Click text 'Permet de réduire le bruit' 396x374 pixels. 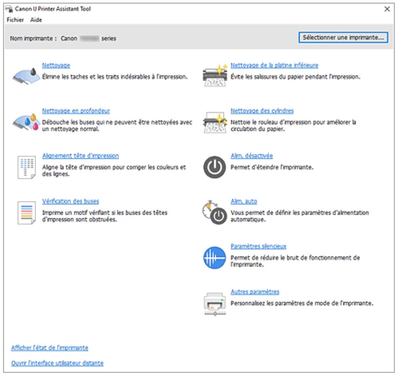[x=264, y=258]
